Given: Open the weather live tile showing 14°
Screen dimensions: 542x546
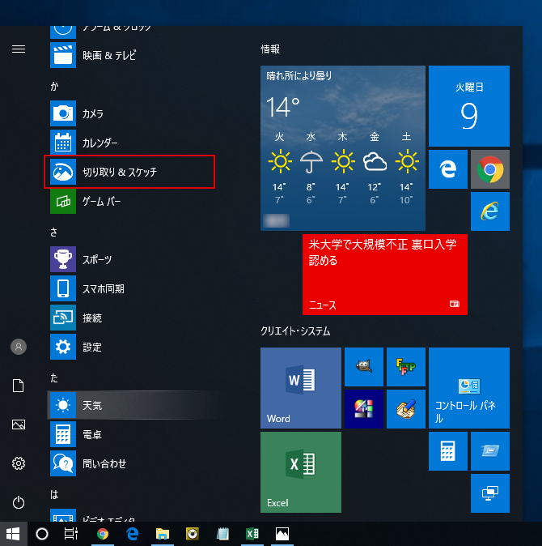Looking at the screenshot, I should click(343, 148).
